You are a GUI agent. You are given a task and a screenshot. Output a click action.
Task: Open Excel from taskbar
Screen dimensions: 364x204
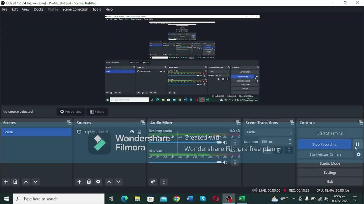pyautogui.click(x=242, y=199)
